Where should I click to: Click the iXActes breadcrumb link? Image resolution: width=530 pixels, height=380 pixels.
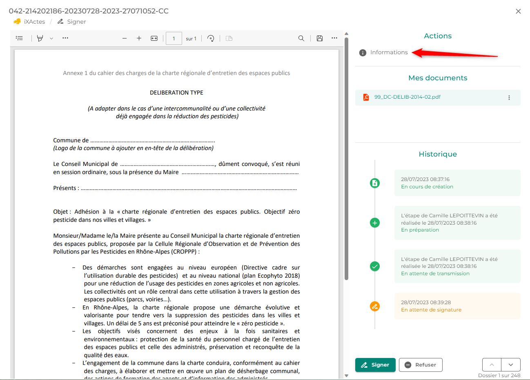[34, 22]
